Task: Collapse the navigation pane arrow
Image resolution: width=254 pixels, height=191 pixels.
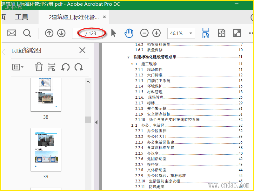Action: [97, 122]
